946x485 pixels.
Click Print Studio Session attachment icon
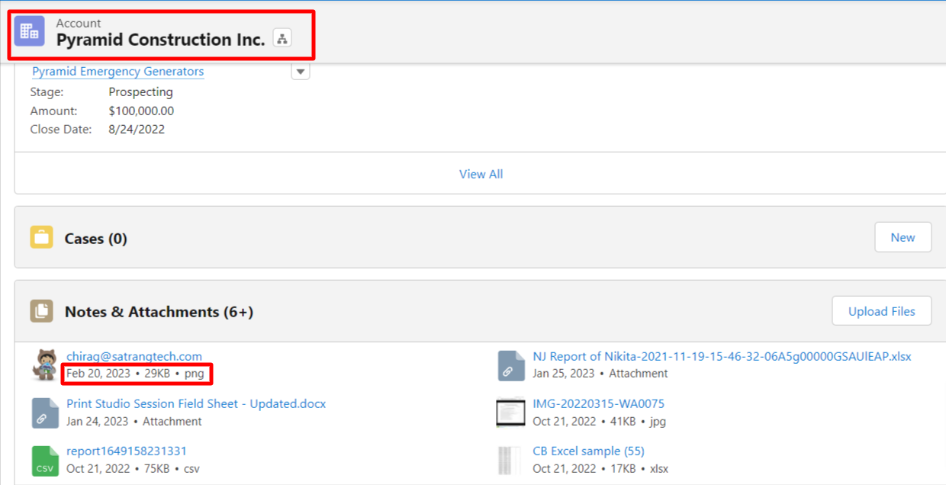[45, 413]
